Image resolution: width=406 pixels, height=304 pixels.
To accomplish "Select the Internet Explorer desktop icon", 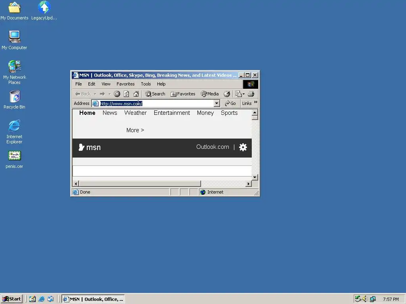I will pyautogui.click(x=14, y=132).
